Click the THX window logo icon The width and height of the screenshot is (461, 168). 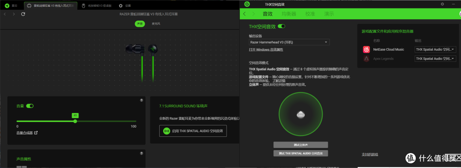[247, 4]
